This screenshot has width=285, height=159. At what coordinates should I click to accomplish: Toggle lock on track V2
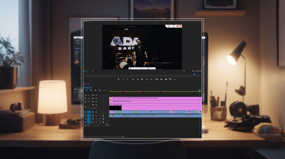pyautogui.click(x=85, y=107)
